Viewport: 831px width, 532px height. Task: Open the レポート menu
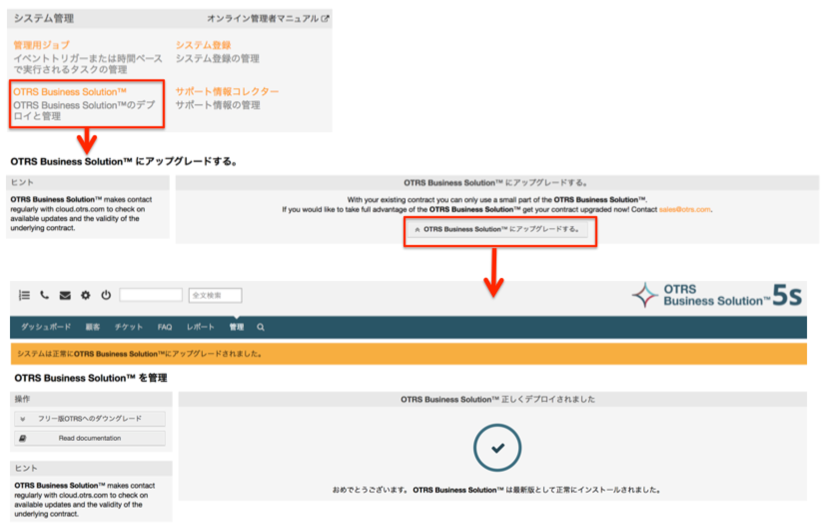tap(200, 327)
